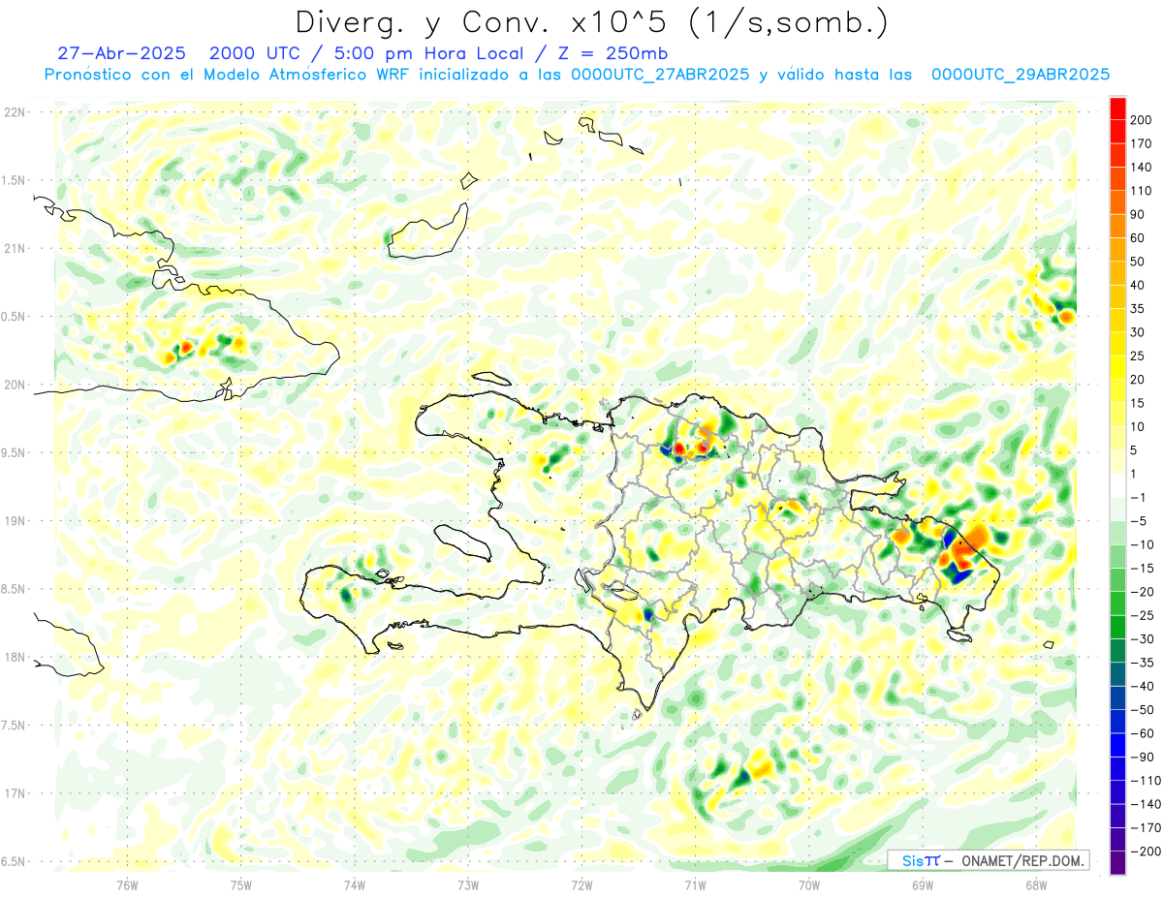The height and width of the screenshot is (898, 1163).
Task: Click the colorbar value '-50'
Action: point(1143,710)
